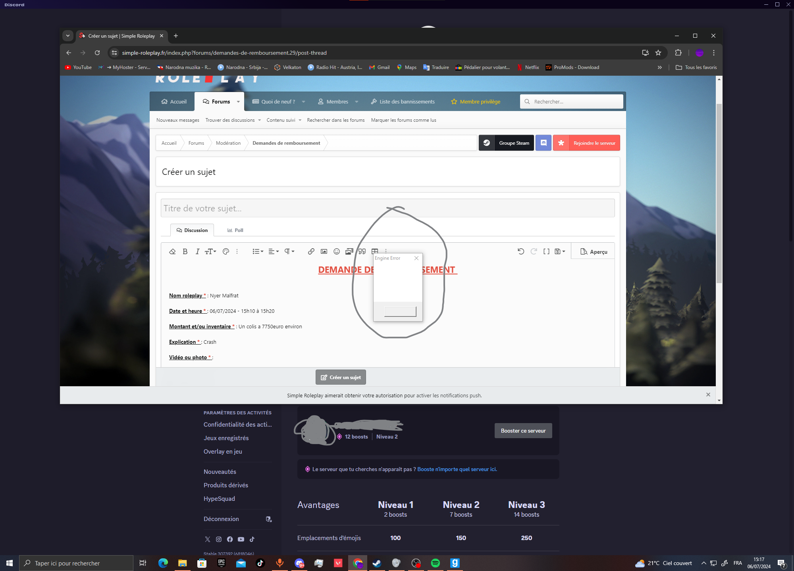Image resolution: width=794 pixels, height=571 pixels.
Task: Expand the list formatting dropdown
Action: [x=258, y=251]
